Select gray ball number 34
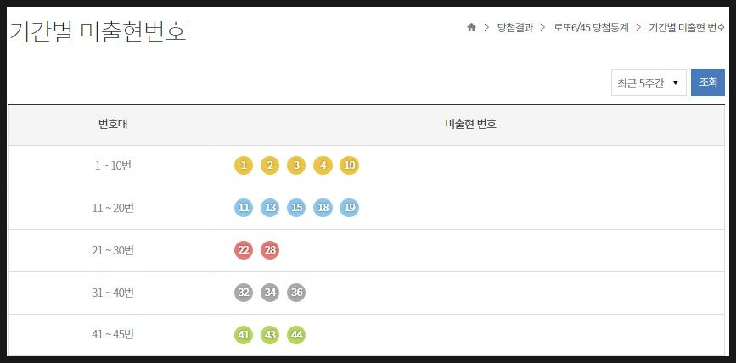Viewport: 736px width, 363px height. coord(270,293)
